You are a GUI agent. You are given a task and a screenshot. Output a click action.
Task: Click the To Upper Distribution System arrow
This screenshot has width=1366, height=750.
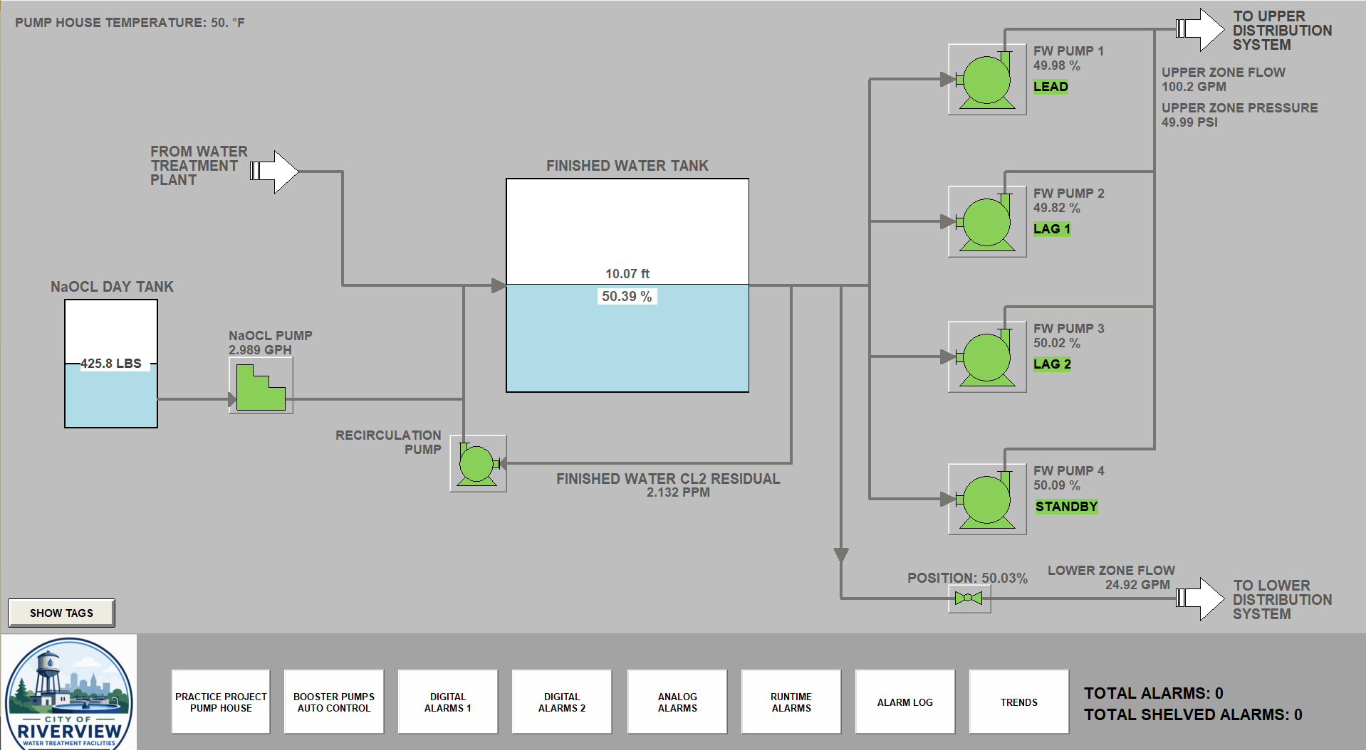(x=1200, y=29)
